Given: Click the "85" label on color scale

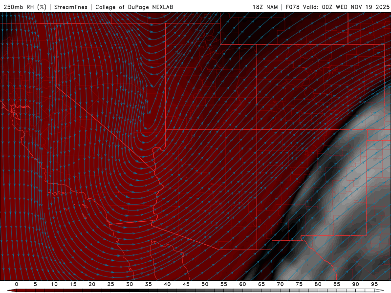Looking at the screenshot, I should pyautogui.click(x=337, y=284).
